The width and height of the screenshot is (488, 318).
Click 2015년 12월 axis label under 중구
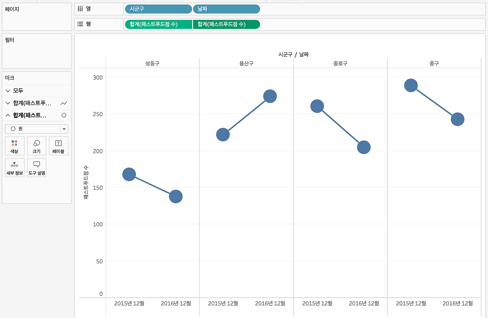click(411, 303)
